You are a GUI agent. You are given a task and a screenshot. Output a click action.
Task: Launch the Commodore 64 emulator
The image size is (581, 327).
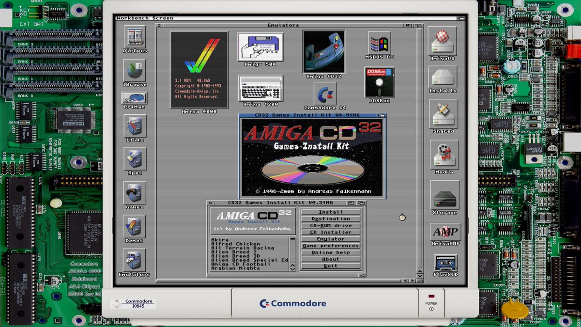pyautogui.click(x=325, y=93)
